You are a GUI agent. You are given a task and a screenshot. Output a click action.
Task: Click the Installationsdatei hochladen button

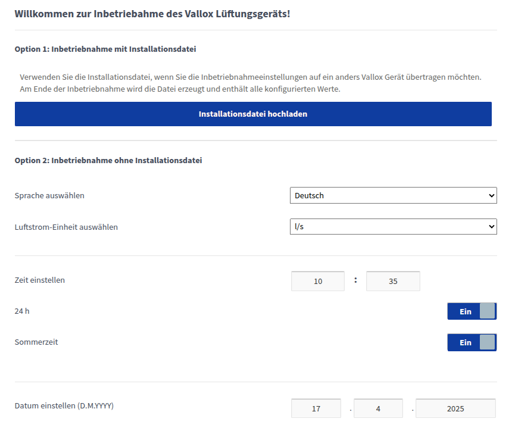[x=253, y=114]
